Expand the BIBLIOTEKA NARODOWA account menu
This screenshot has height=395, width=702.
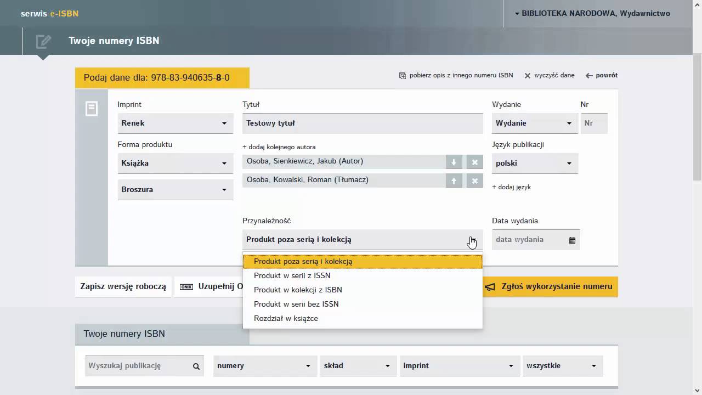click(x=592, y=13)
